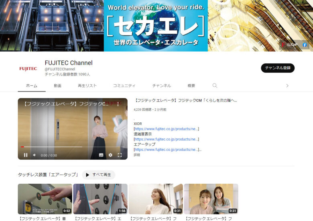
Task: Switch to the 再生リスト tab
Action: 87,86
